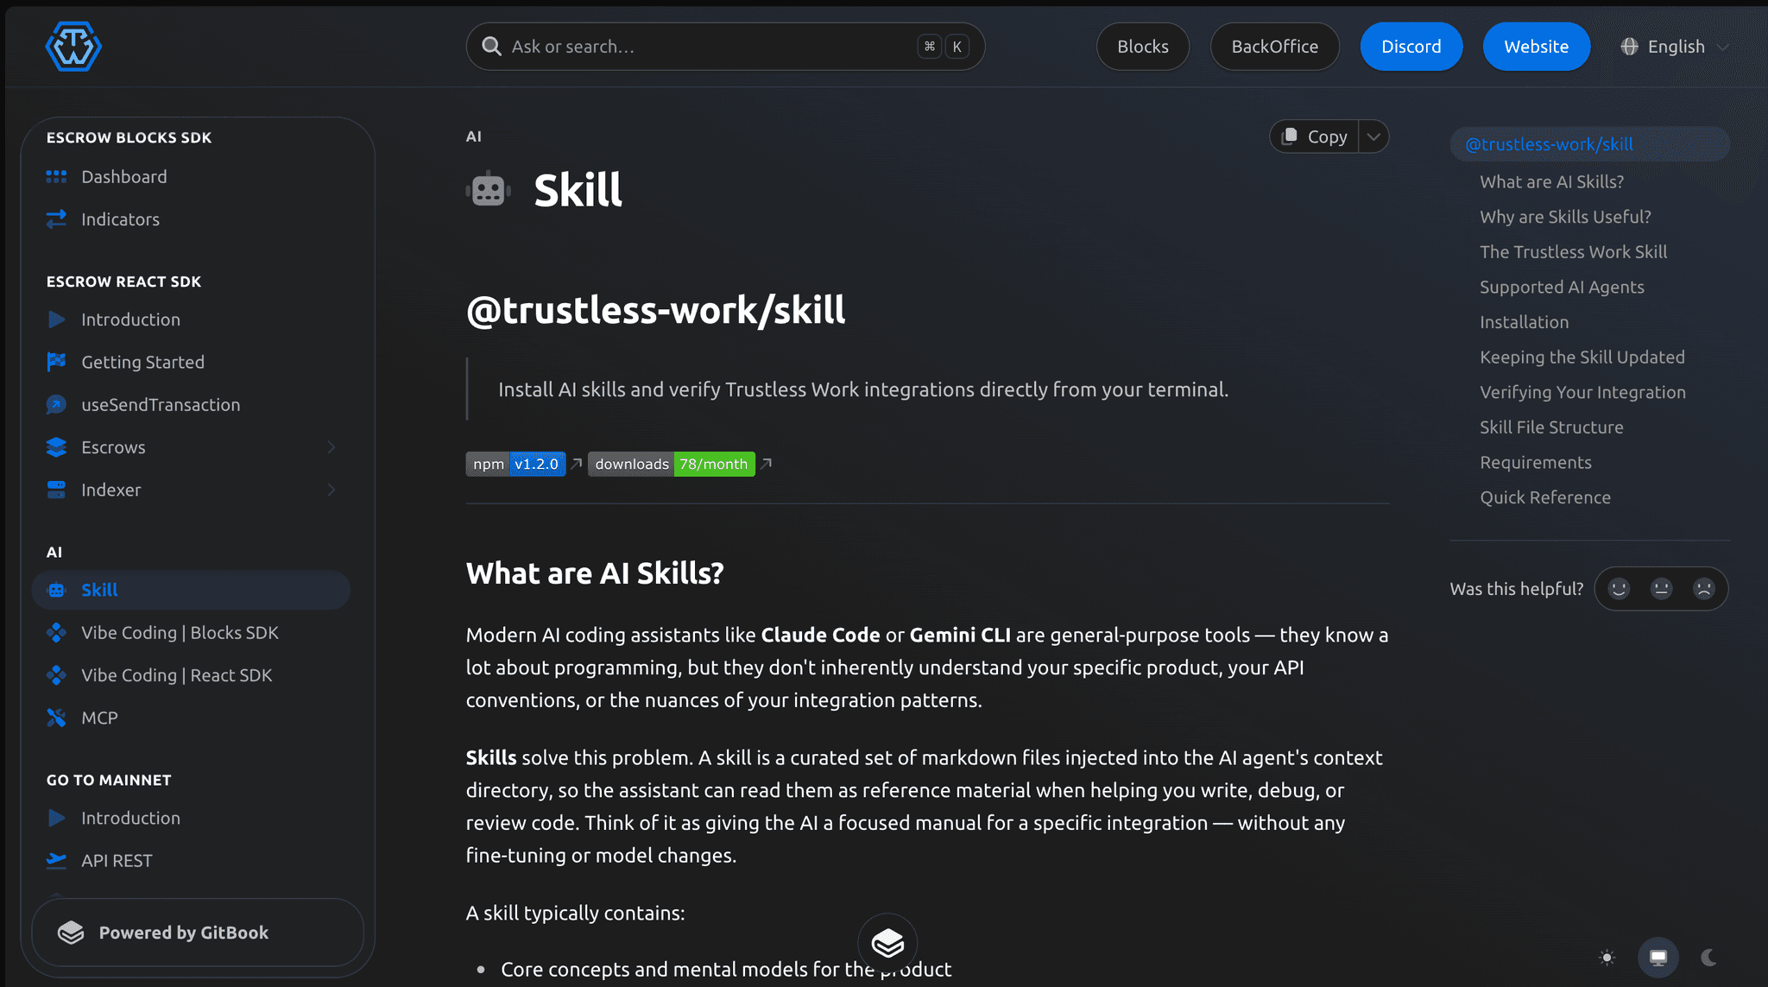The width and height of the screenshot is (1768, 987).
Task: Jump to Why are Skills Useful?
Action: pyautogui.click(x=1565, y=217)
